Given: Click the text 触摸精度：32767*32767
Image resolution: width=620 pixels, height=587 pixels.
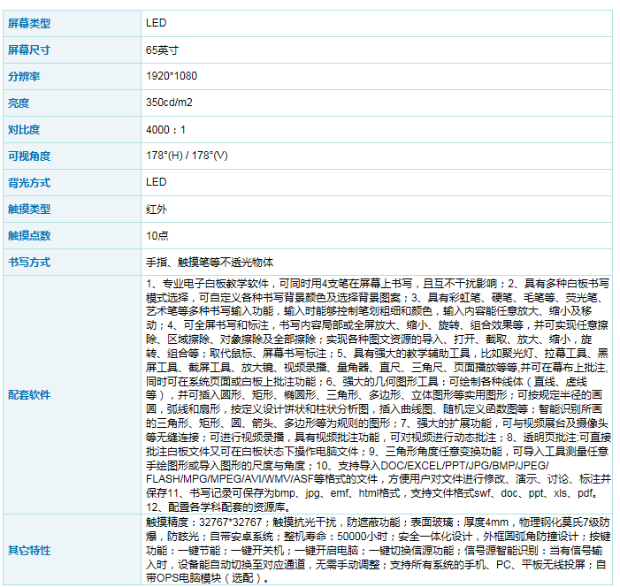Looking at the screenshot, I should pyautogui.click(x=203, y=522).
